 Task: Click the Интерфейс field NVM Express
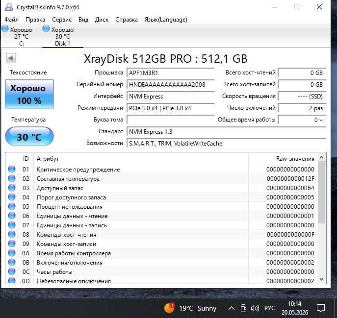(170, 97)
